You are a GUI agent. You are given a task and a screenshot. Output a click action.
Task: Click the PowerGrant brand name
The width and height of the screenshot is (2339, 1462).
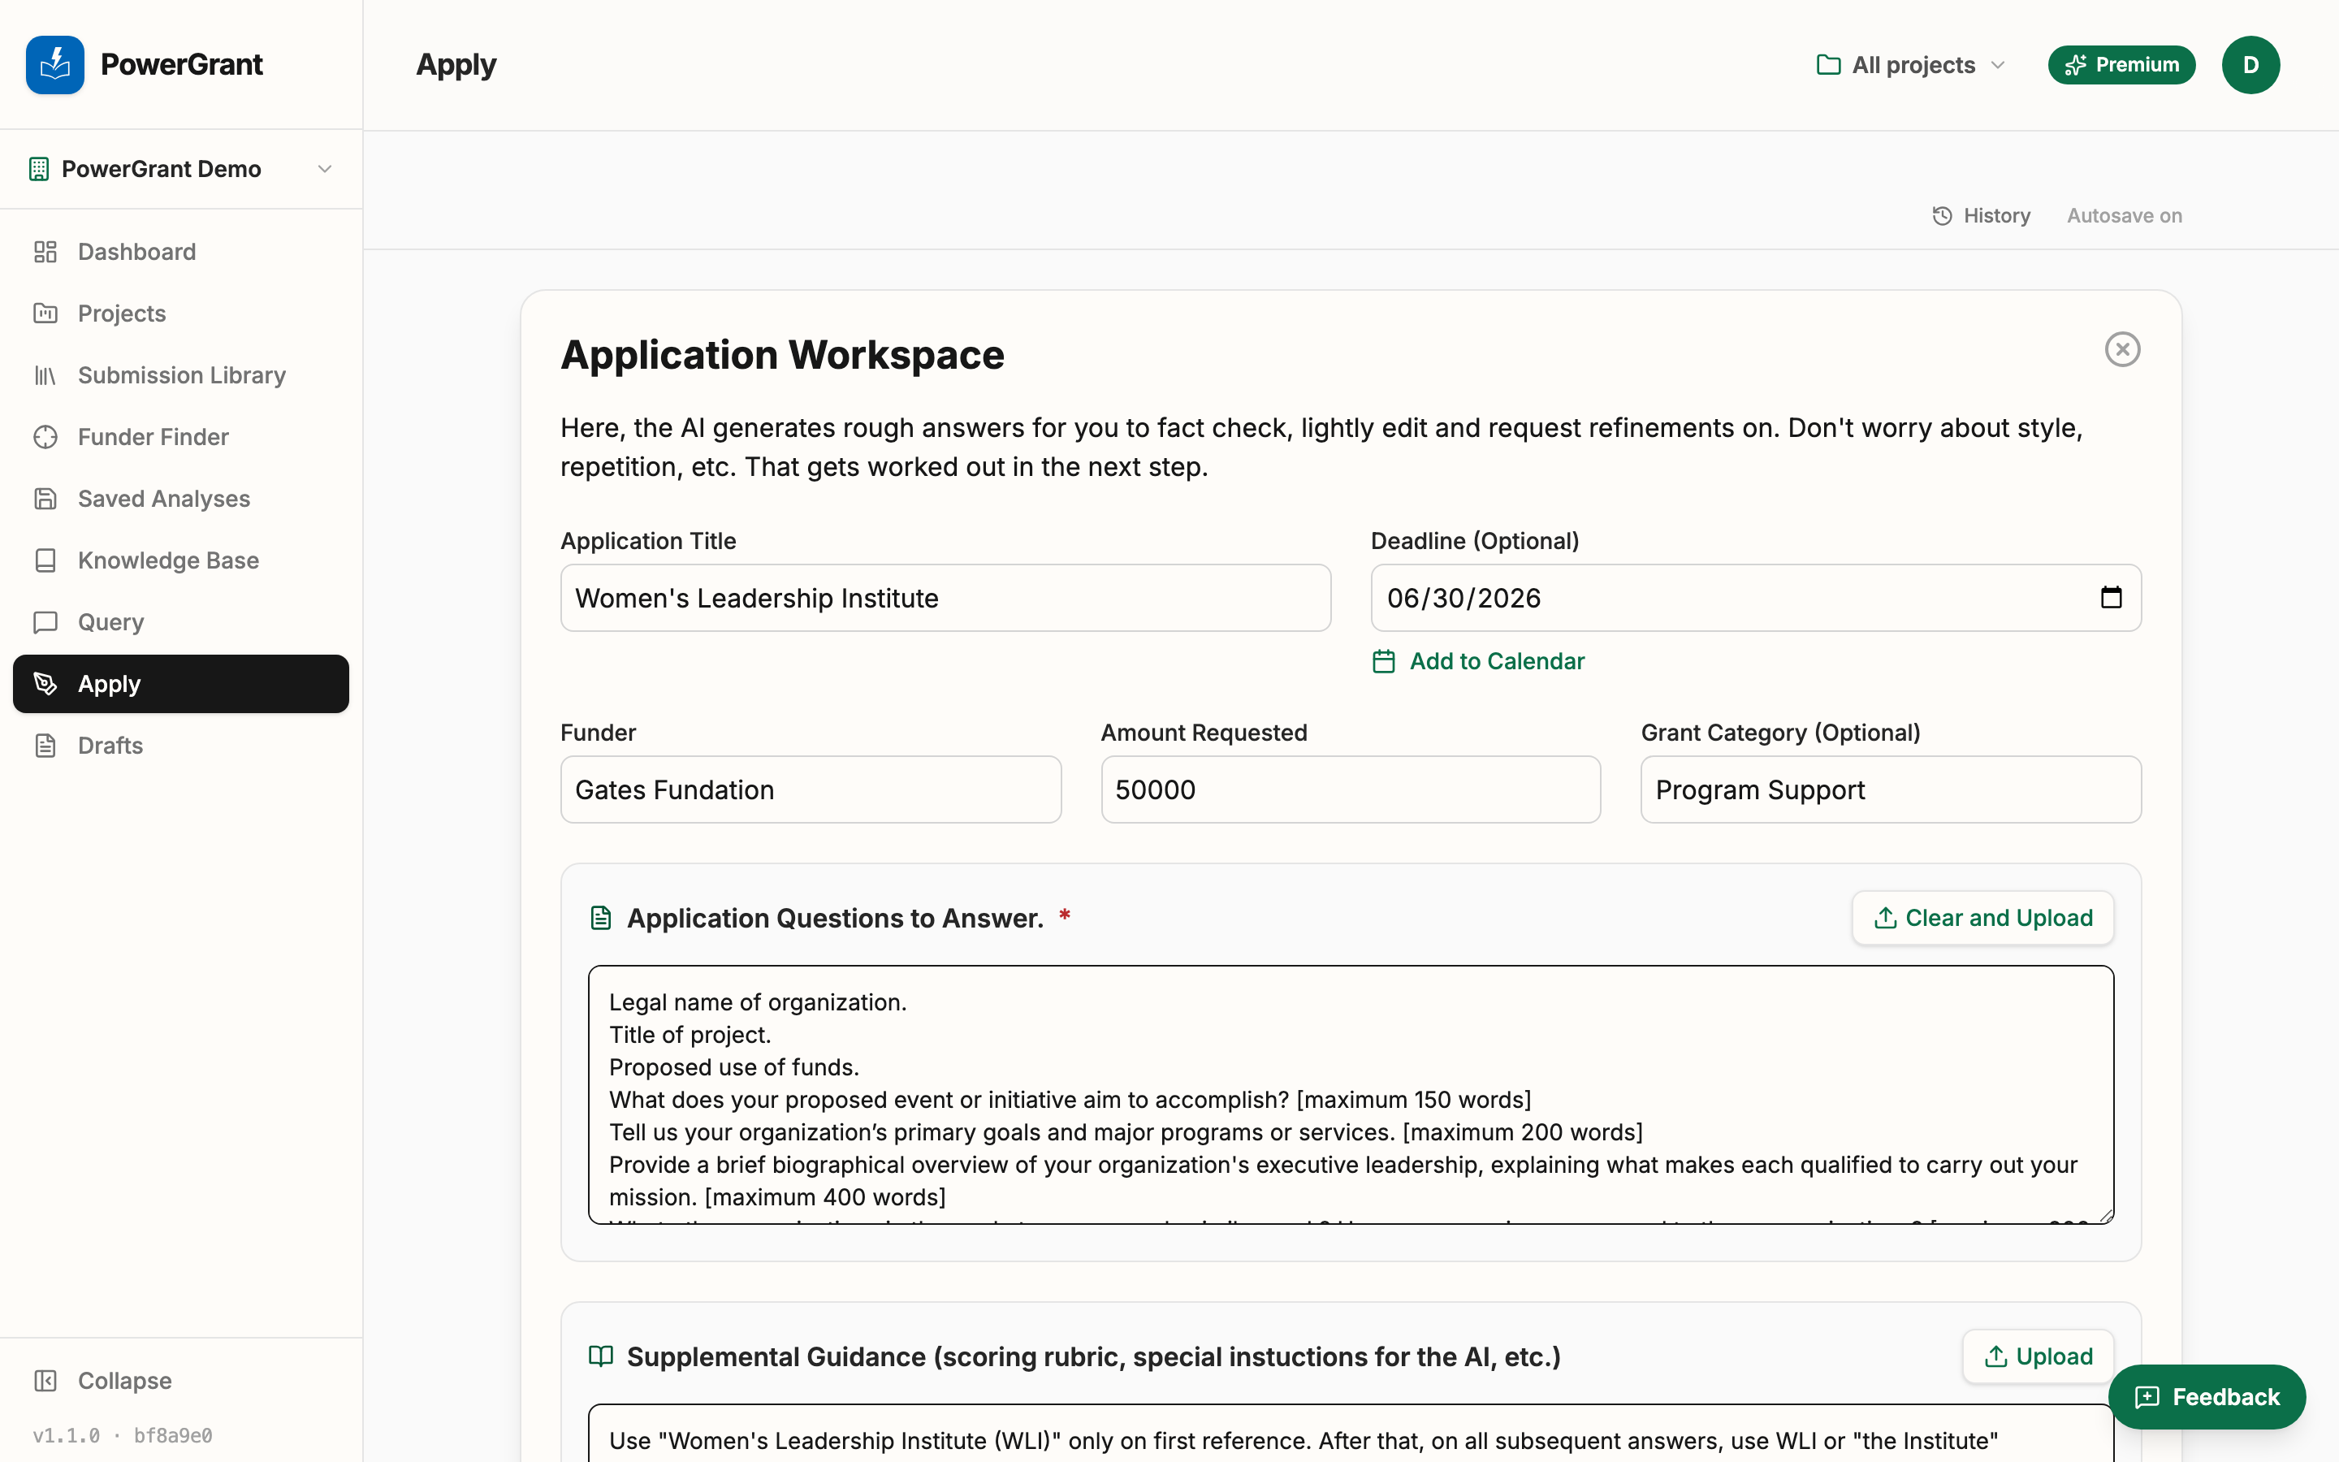[182, 65]
